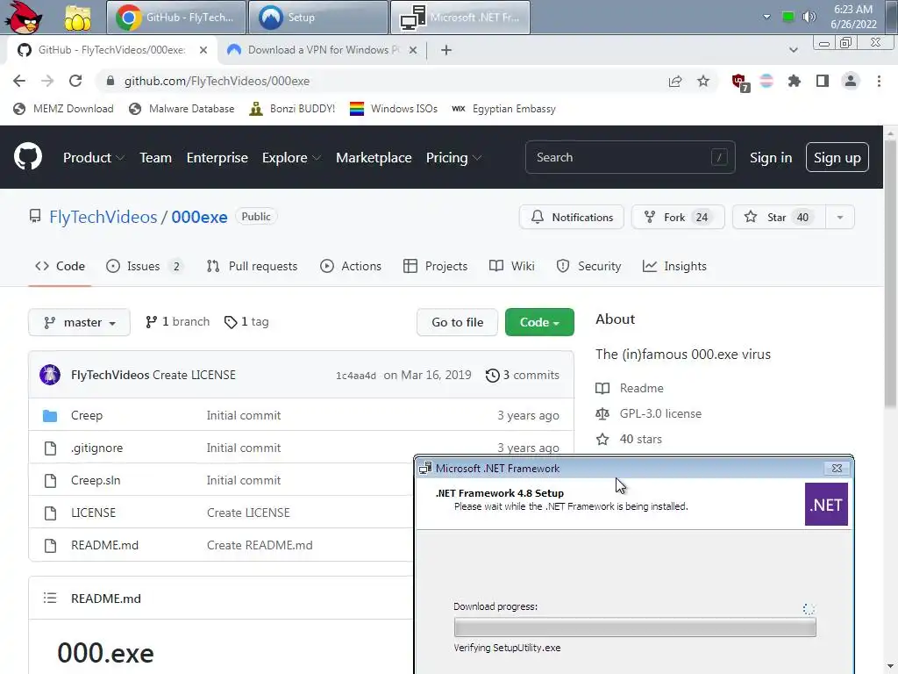Open the Chrome three-dot menu

pyautogui.click(x=879, y=81)
